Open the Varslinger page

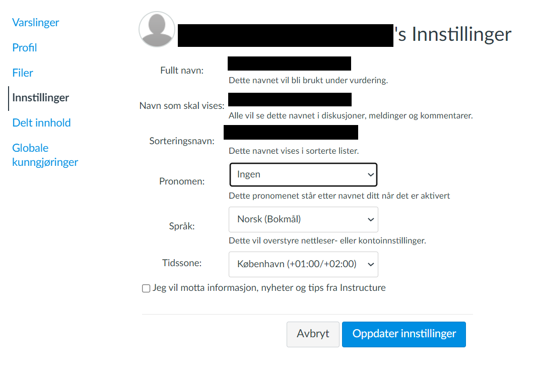36,23
